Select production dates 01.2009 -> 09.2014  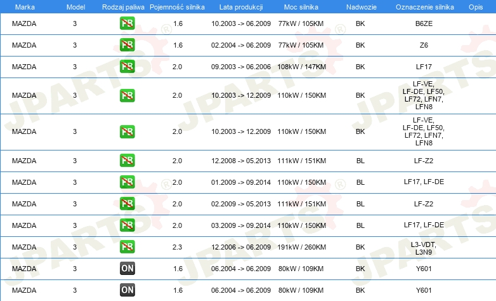pos(241,182)
